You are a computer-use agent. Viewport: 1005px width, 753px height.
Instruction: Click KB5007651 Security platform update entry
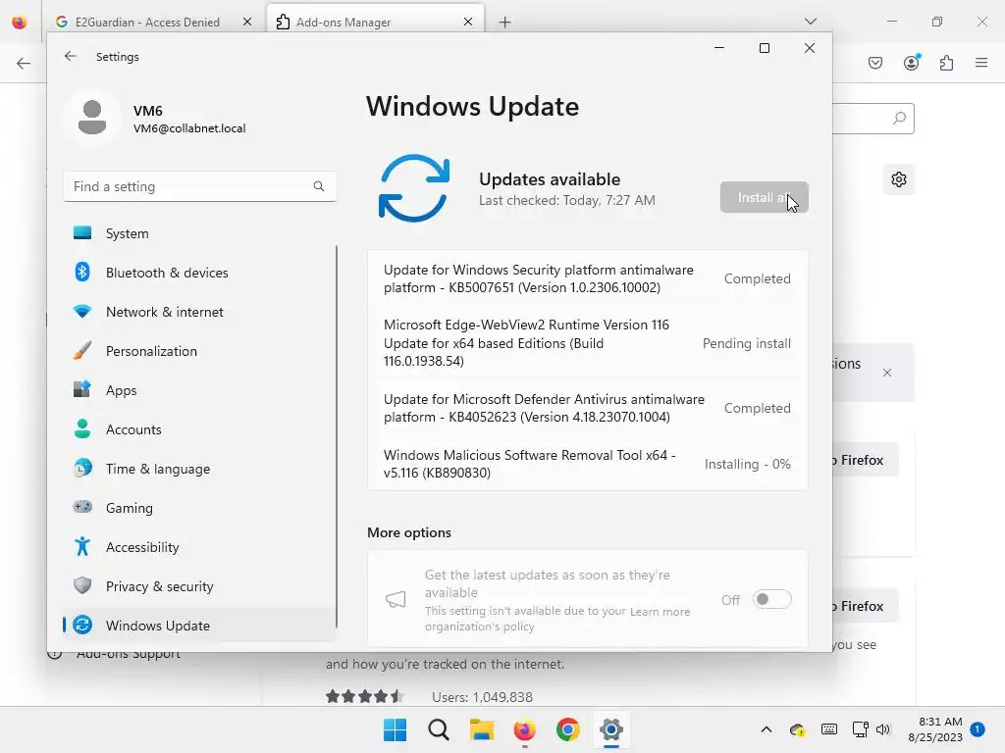click(587, 278)
